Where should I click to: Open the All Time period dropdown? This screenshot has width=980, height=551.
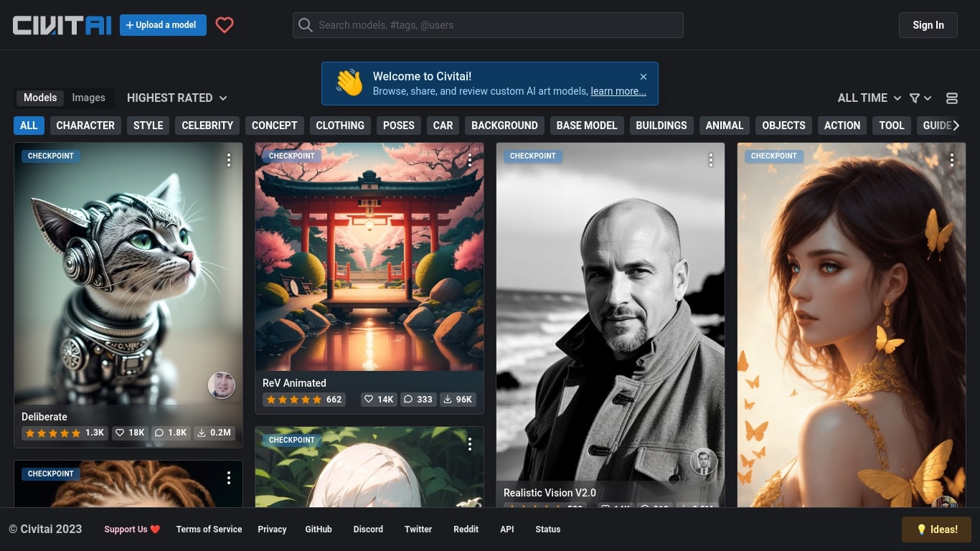pos(869,98)
